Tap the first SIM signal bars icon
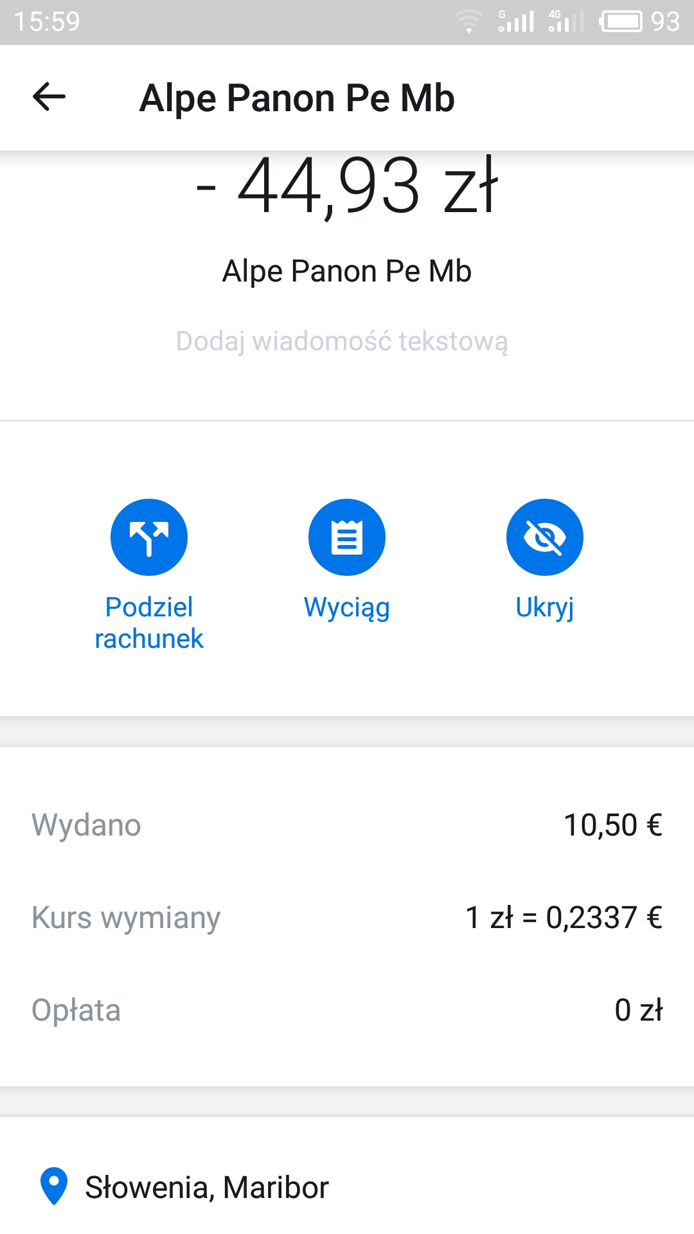Screen dimensions: 694x1234 (x=516, y=22)
